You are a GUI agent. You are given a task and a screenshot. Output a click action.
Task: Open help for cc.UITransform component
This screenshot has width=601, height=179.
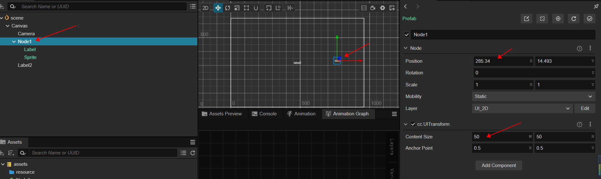[580, 124]
